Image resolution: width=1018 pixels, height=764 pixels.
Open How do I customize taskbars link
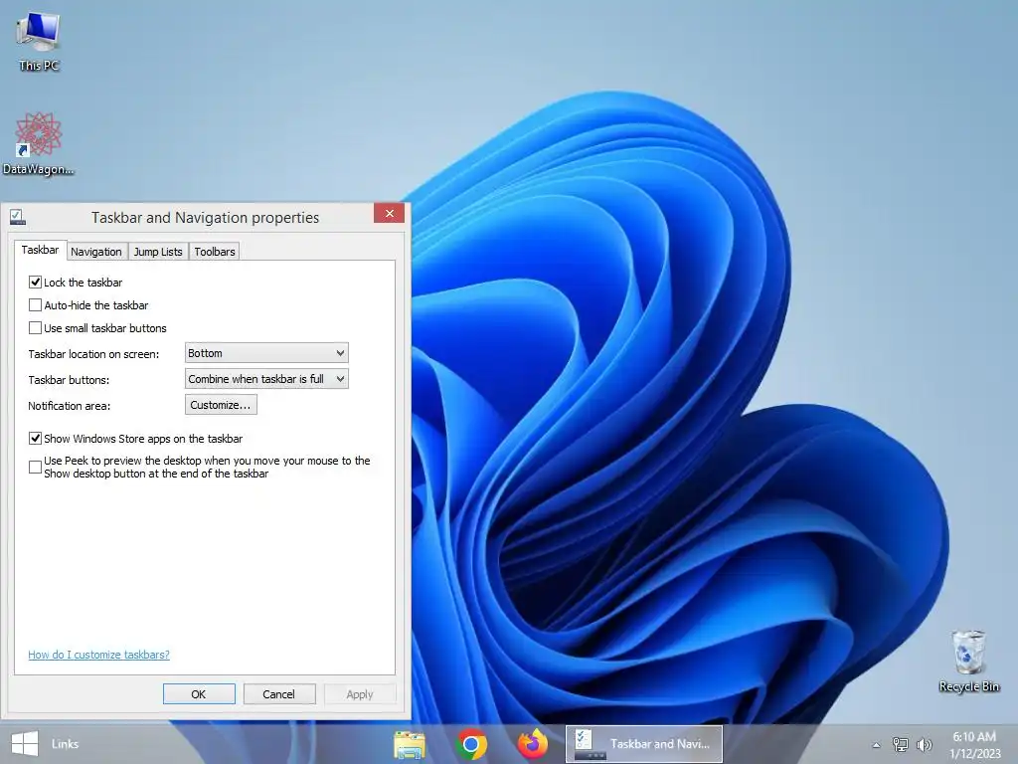[x=98, y=655]
